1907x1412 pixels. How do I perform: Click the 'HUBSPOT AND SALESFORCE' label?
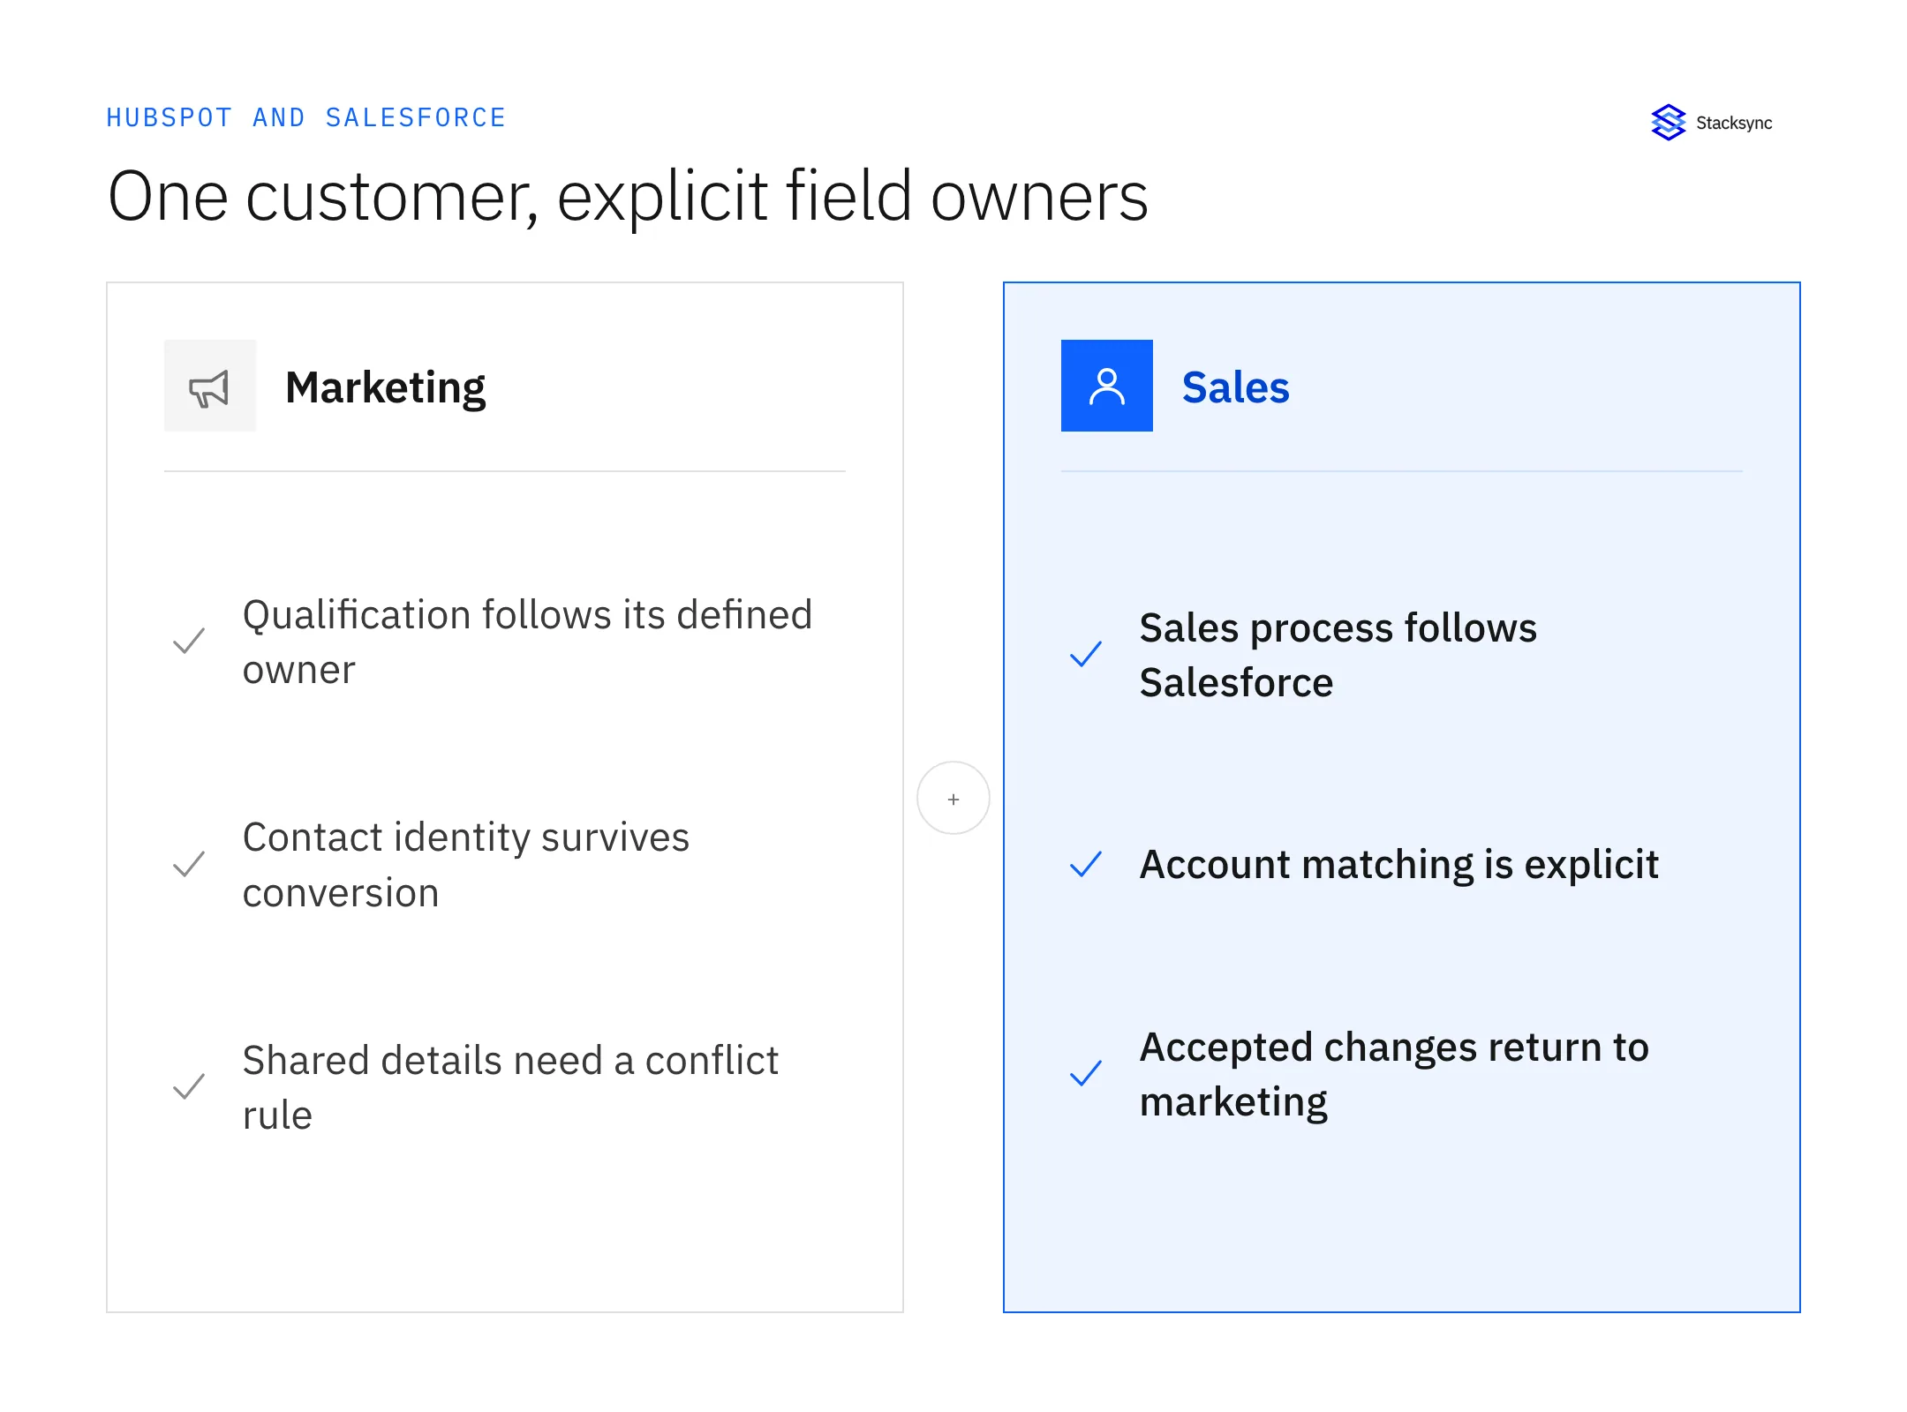coord(305,117)
